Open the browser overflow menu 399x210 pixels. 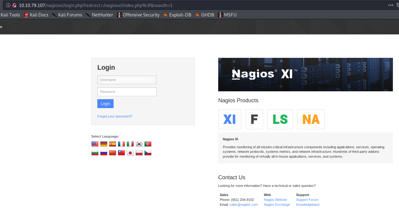(x=390, y=5)
